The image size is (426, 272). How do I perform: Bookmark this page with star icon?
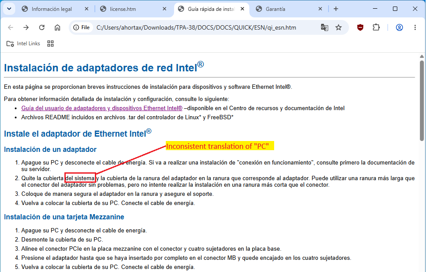(338, 27)
